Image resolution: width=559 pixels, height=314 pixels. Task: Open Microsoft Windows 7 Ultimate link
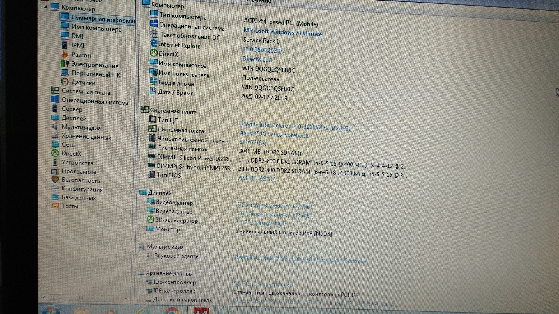(282, 32)
